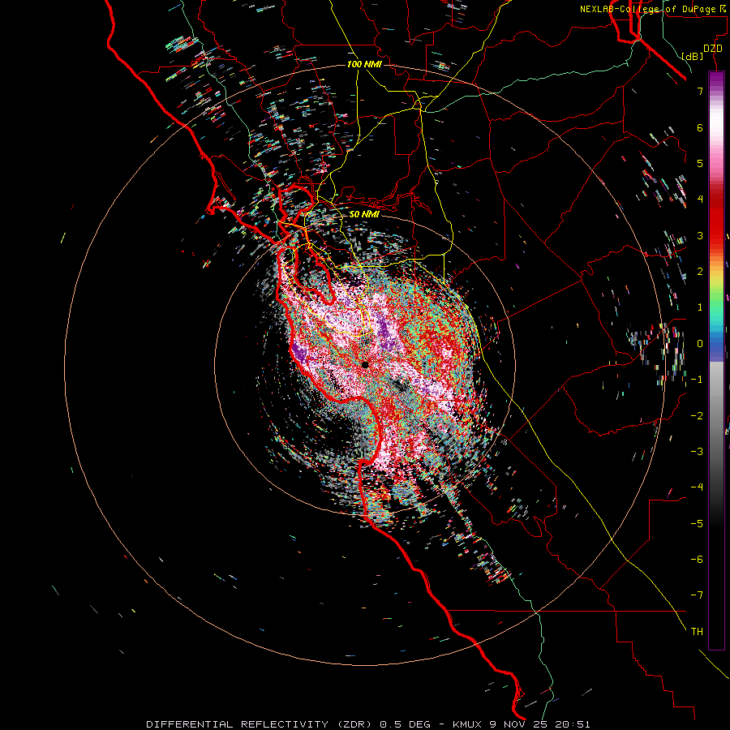The width and height of the screenshot is (730, 730).
Task: Click the "1" value on the color scale
Action: [700, 307]
